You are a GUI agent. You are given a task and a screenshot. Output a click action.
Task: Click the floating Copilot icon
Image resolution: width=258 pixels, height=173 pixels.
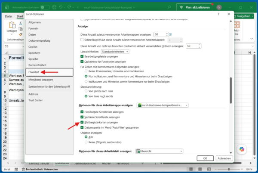pyautogui.click(x=242, y=149)
